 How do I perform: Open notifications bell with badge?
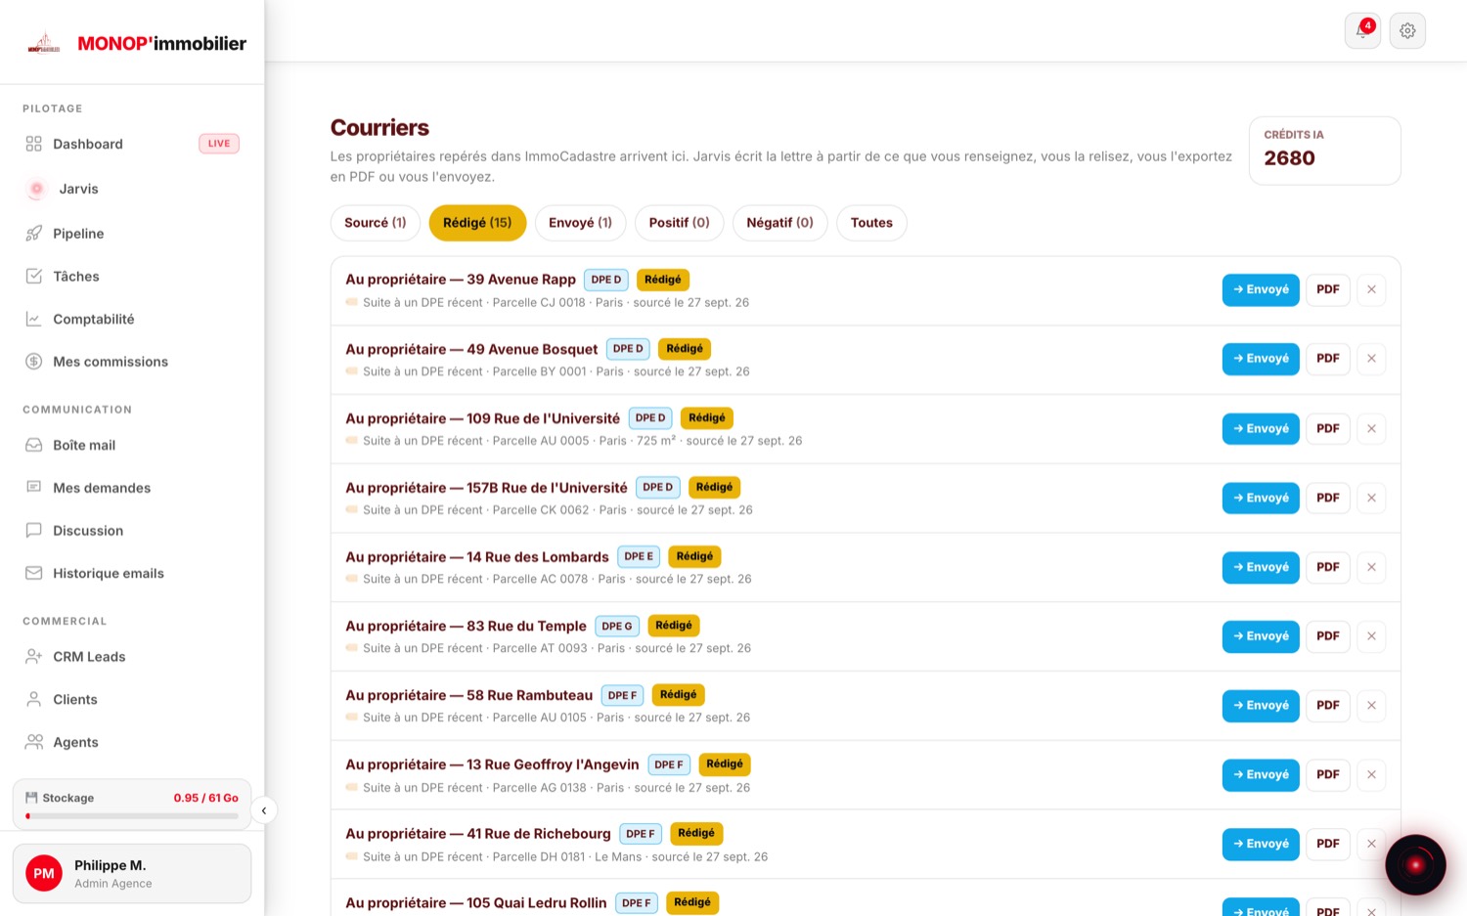(x=1362, y=30)
